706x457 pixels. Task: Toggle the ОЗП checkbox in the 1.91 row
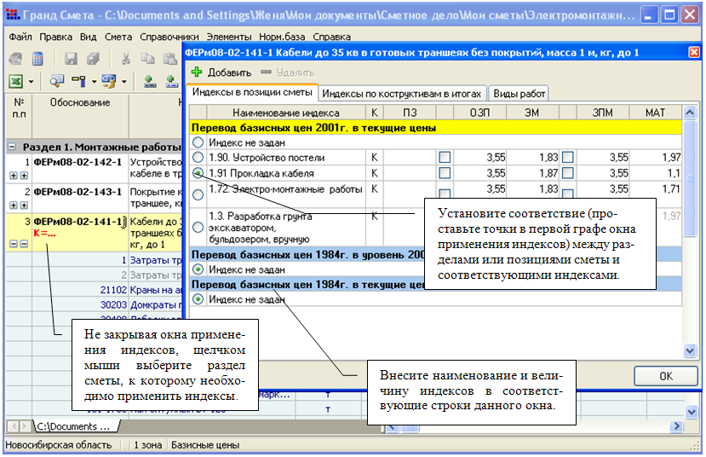click(445, 172)
